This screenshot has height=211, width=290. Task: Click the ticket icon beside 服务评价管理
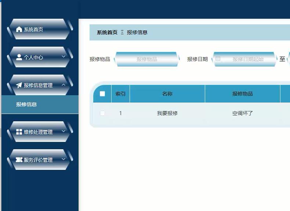coord(19,160)
